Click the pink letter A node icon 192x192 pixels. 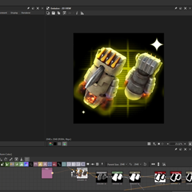click(x=45, y=164)
